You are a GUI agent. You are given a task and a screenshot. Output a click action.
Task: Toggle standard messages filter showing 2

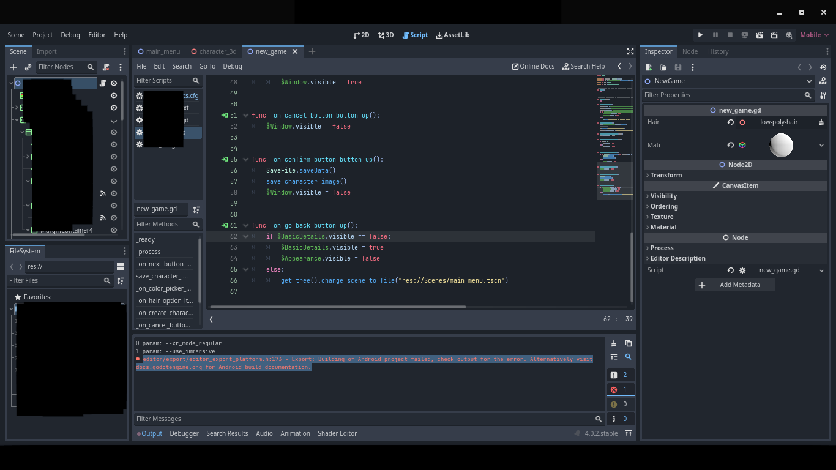click(x=620, y=375)
